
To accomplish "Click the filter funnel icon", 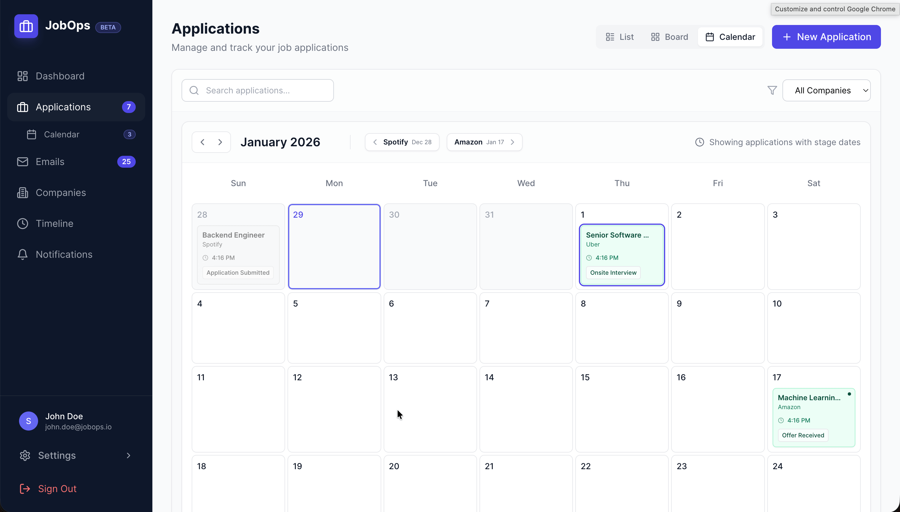I will 772,90.
